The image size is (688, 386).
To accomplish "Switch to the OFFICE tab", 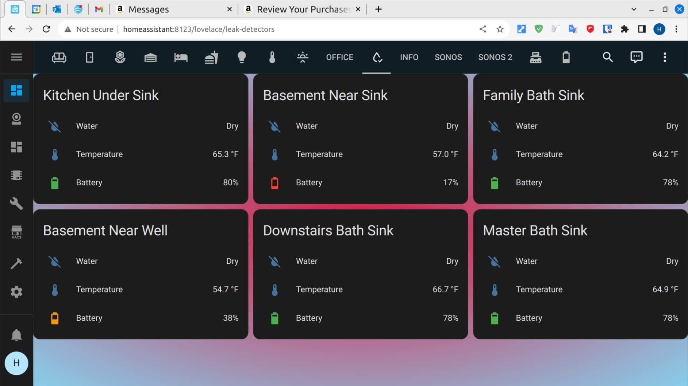I will tap(339, 57).
